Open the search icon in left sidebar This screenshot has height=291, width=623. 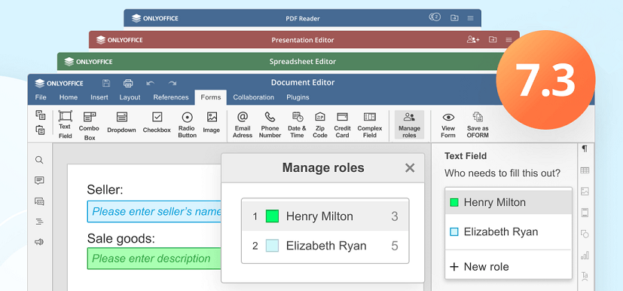point(39,161)
